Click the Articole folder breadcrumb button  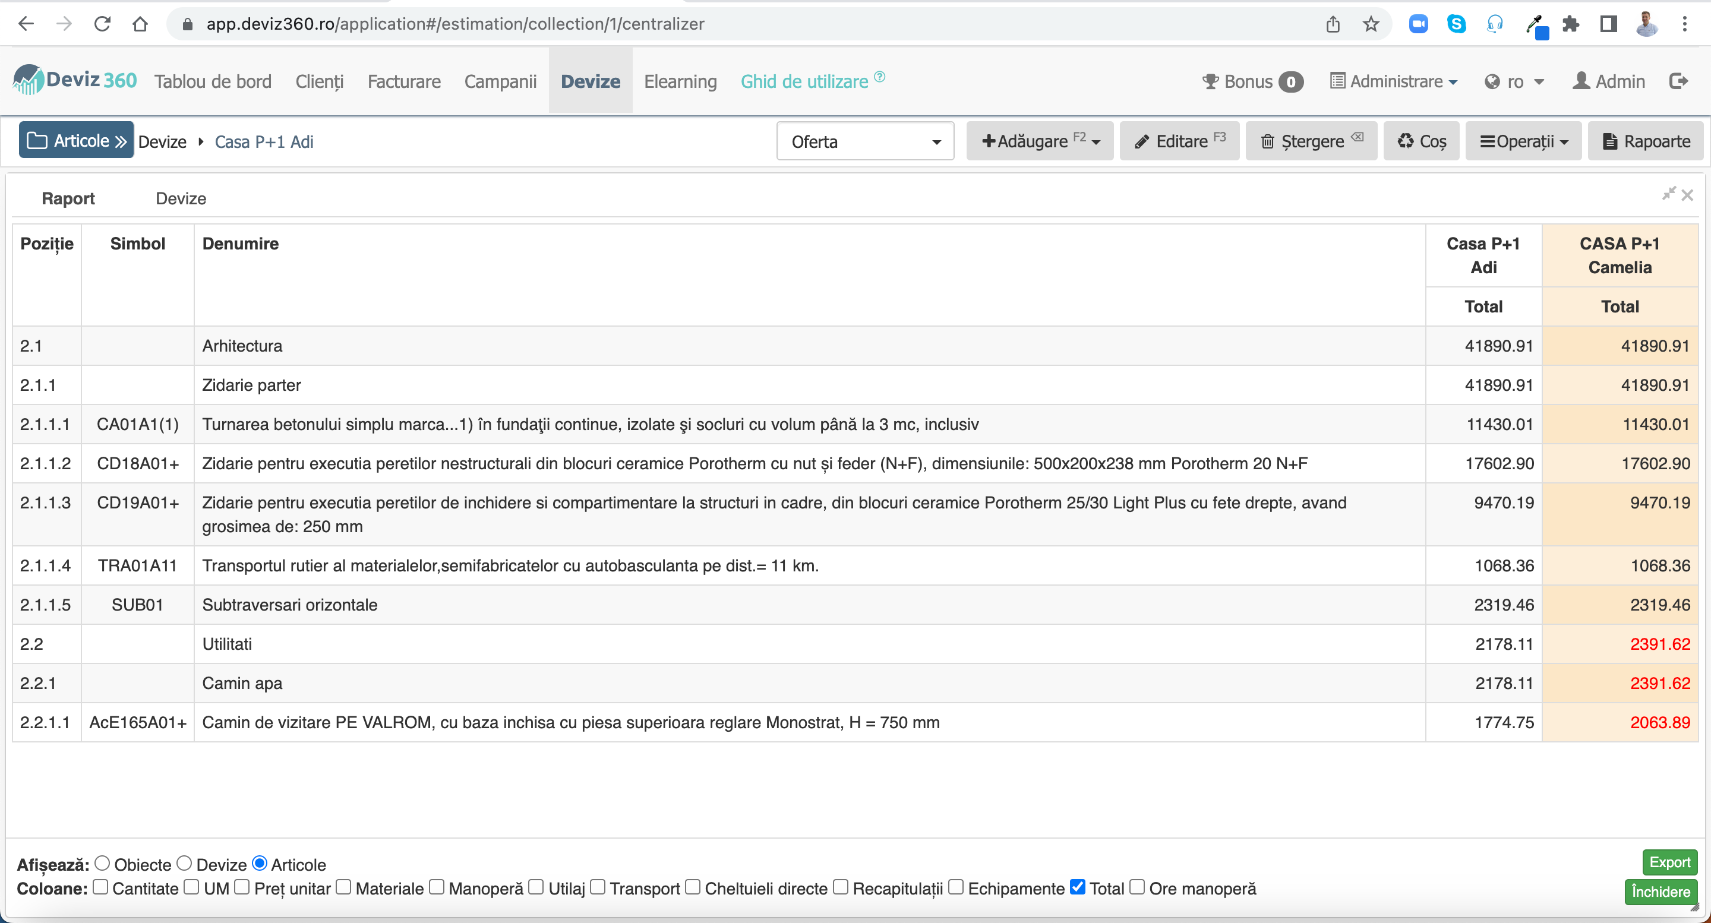tap(75, 140)
